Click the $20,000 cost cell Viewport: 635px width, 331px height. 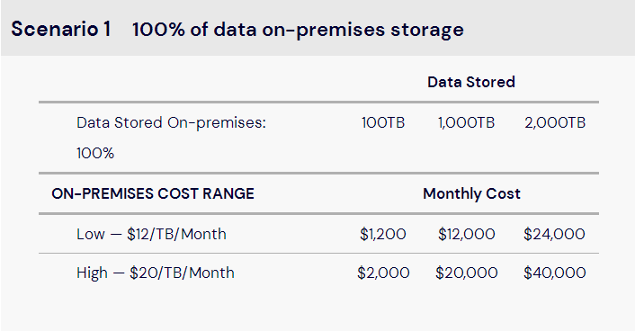point(466,273)
